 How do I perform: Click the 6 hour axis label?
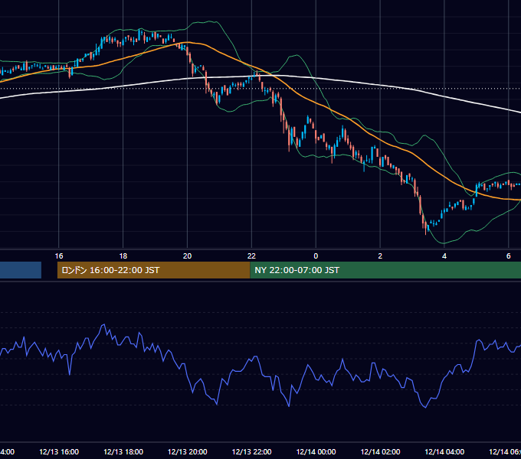(x=509, y=256)
